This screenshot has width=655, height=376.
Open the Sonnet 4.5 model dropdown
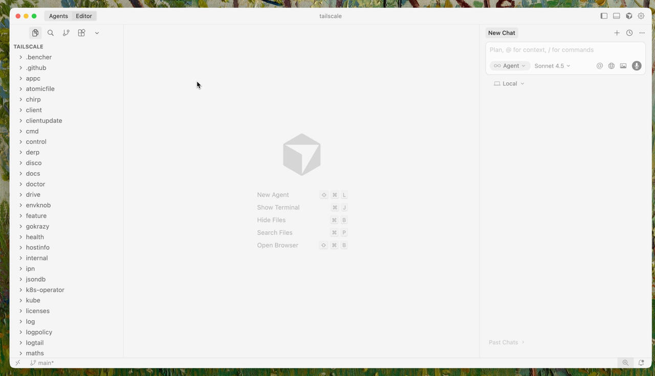(x=552, y=66)
